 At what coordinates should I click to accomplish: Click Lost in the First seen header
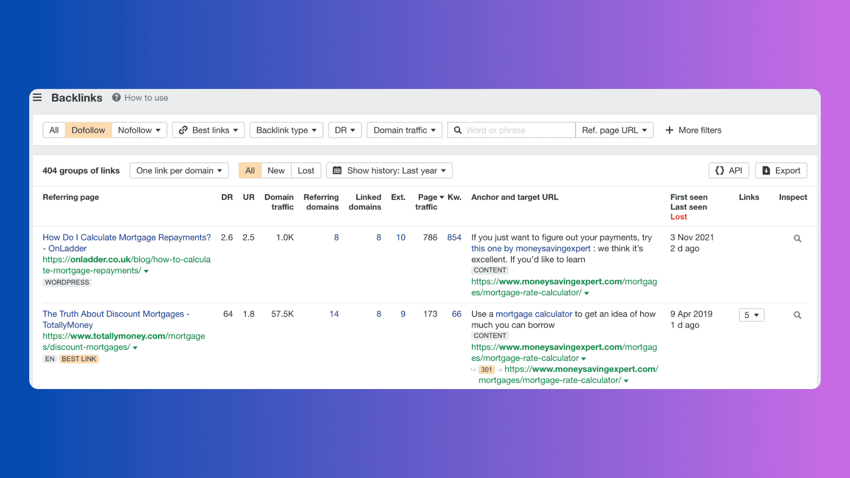pyautogui.click(x=678, y=216)
